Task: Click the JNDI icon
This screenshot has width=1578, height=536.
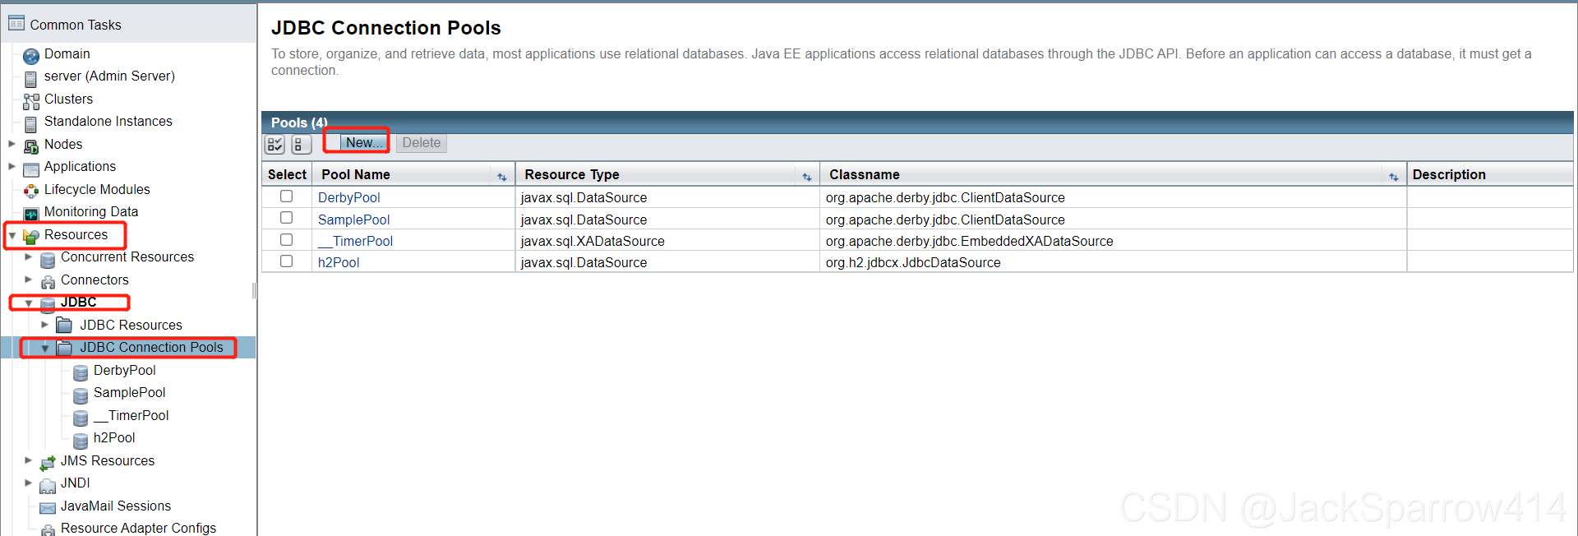Action: 48,485
